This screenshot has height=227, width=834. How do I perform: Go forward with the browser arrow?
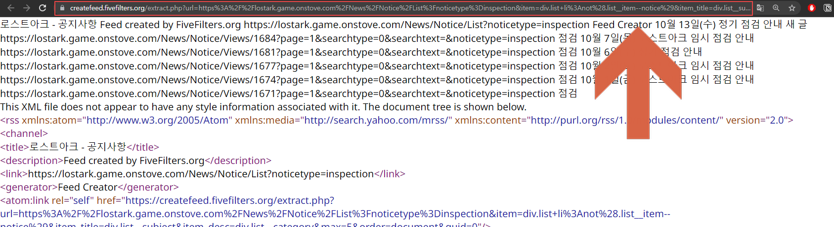click(27, 8)
